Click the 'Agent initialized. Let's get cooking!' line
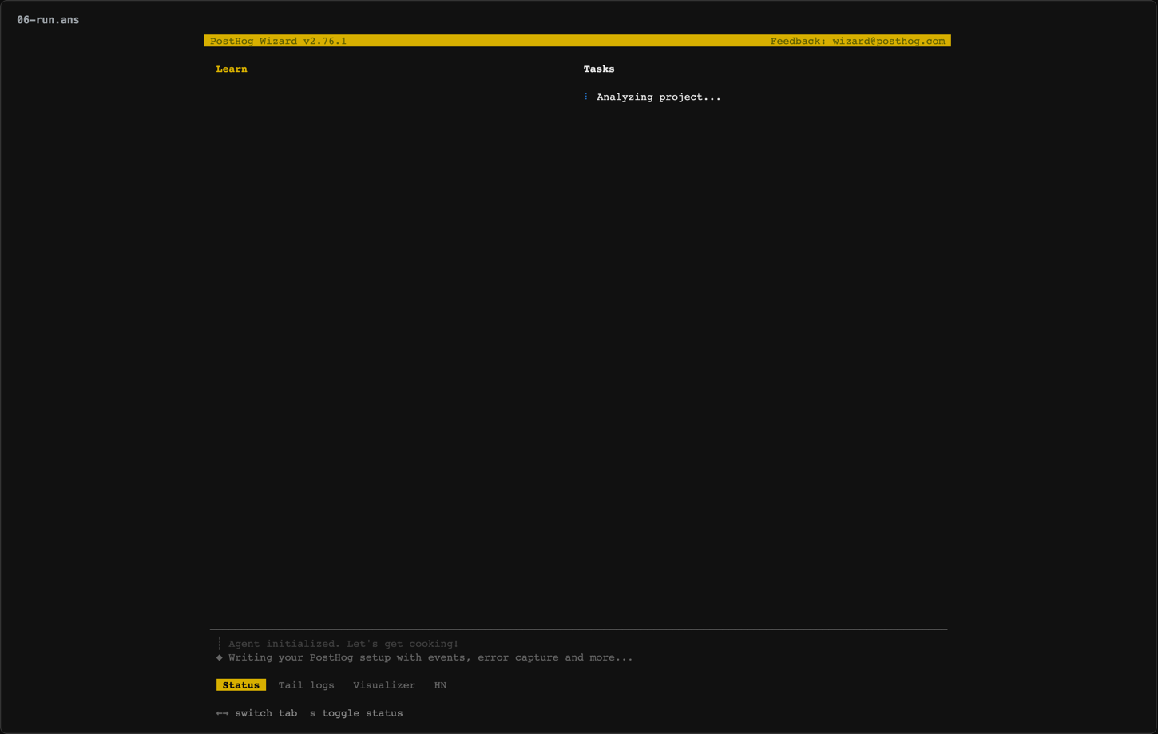The image size is (1158, 734). [x=343, y=644]
